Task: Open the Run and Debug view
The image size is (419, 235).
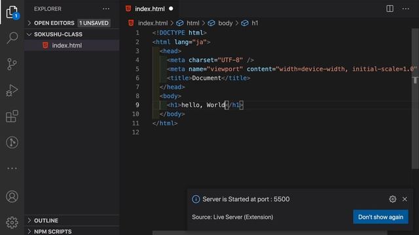Action: pos(12,90)
